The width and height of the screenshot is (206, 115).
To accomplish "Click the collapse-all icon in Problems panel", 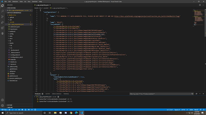I will [x=196, y=94].
